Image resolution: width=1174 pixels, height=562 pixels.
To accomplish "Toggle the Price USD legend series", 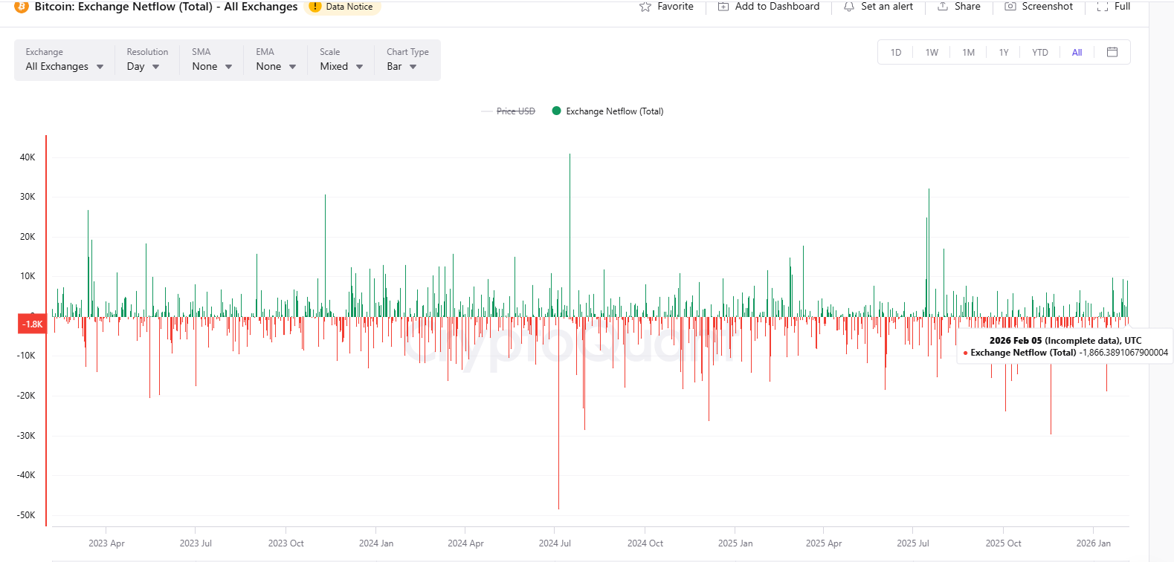I will coord(515,111).
